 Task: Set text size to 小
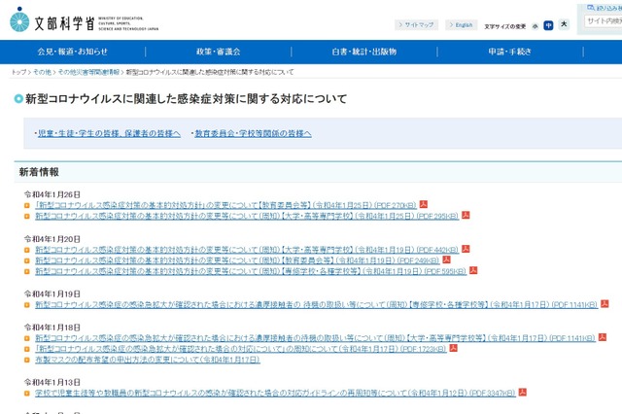[x=535, y=26]
